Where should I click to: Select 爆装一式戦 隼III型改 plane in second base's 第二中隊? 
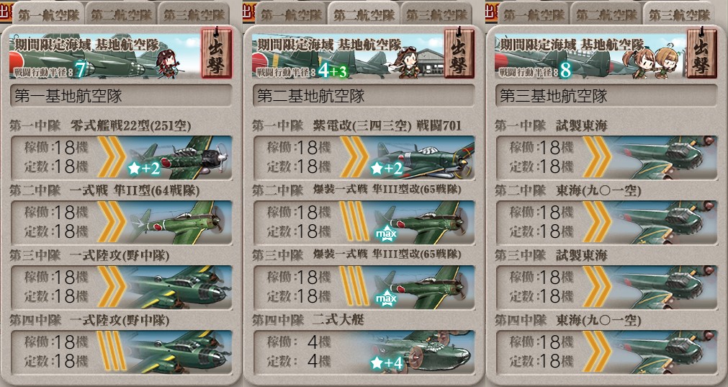[x=423, y=222]
